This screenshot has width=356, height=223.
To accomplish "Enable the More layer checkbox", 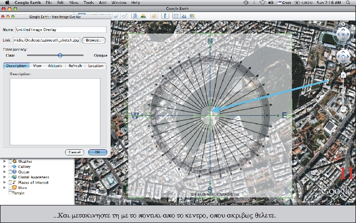I will 10,188.
